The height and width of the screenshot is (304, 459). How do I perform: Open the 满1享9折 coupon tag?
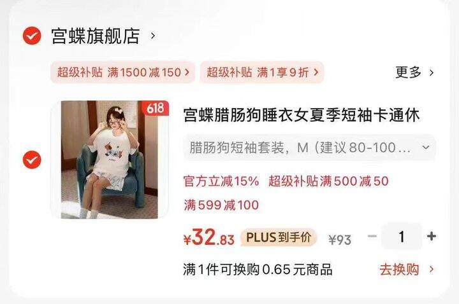pyautogui.click(x=262, y=72)
